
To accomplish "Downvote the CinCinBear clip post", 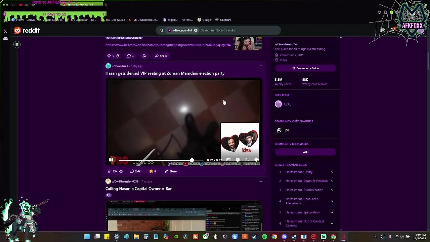I will [118, 56].
